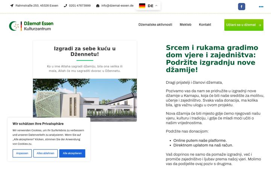The height and width of the screenshot is (169, 271).
Task: Click the heading Izgradi za sebe kuću u Džennetu!
Action: pyautogui.click(x=85, y=51)
